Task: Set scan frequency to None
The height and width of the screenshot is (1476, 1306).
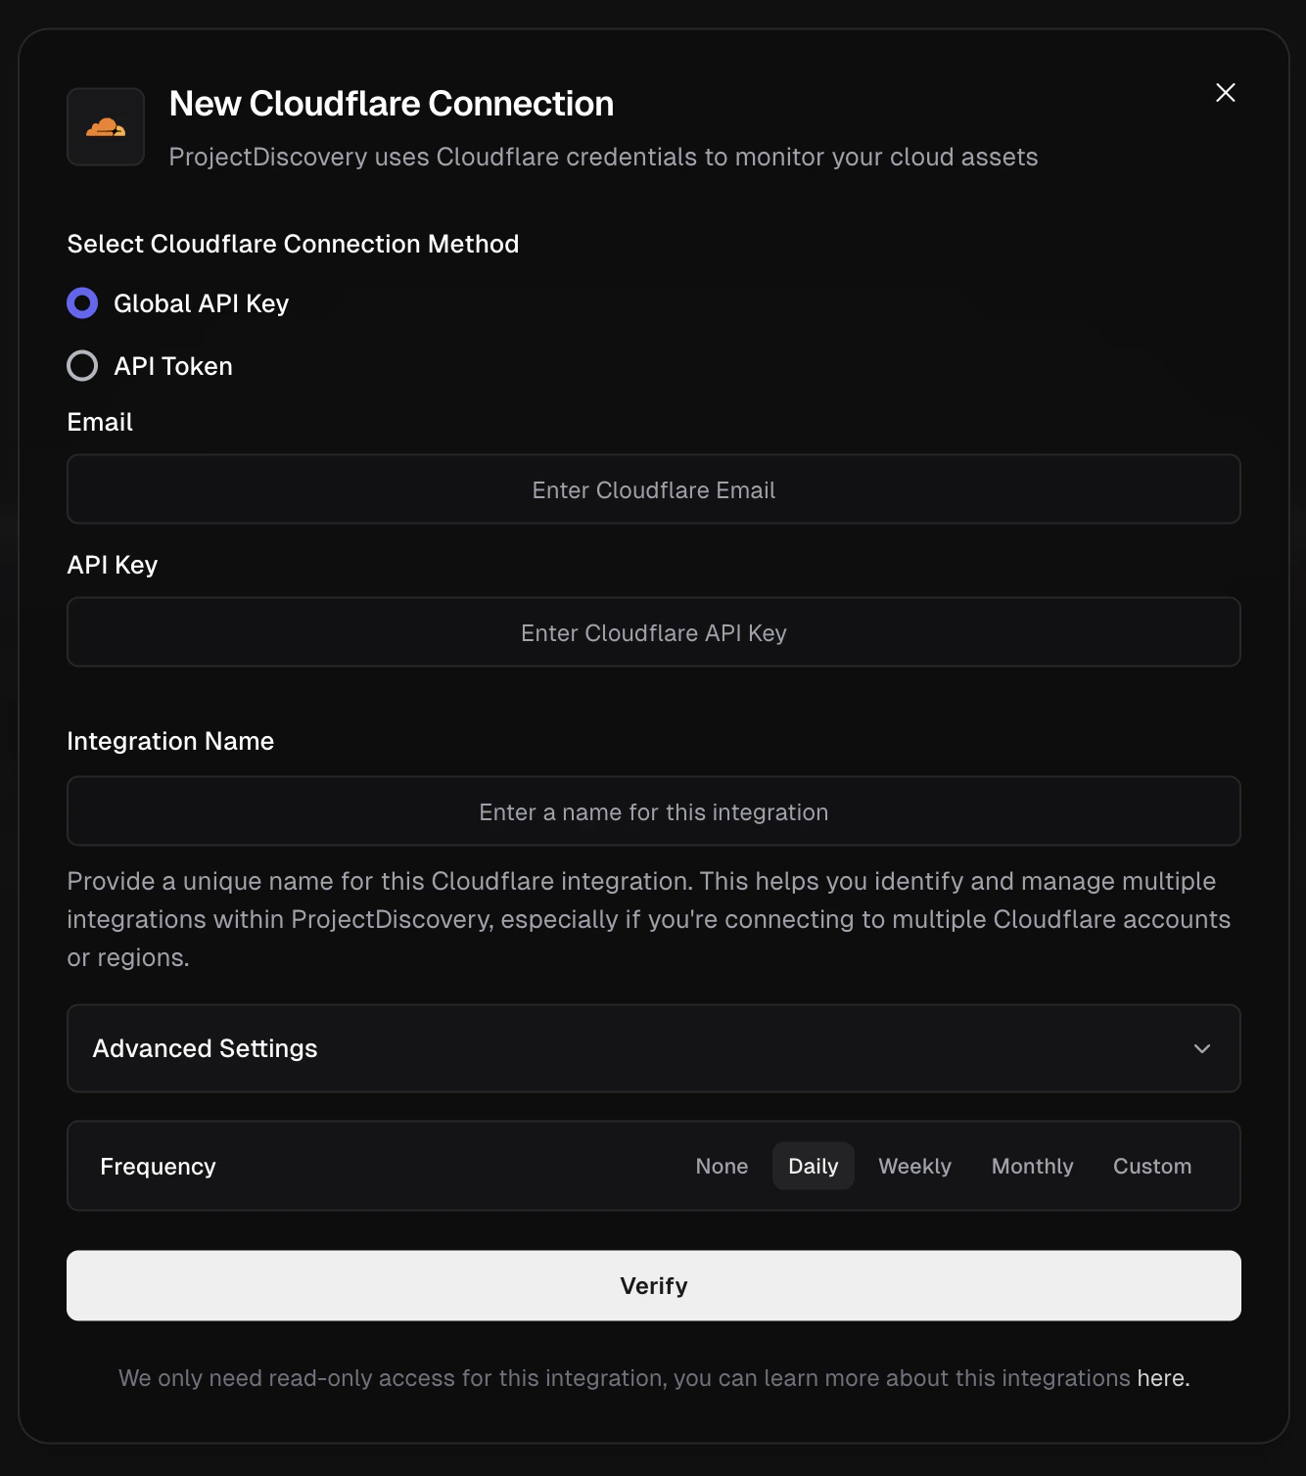Action: [722, 1166]
